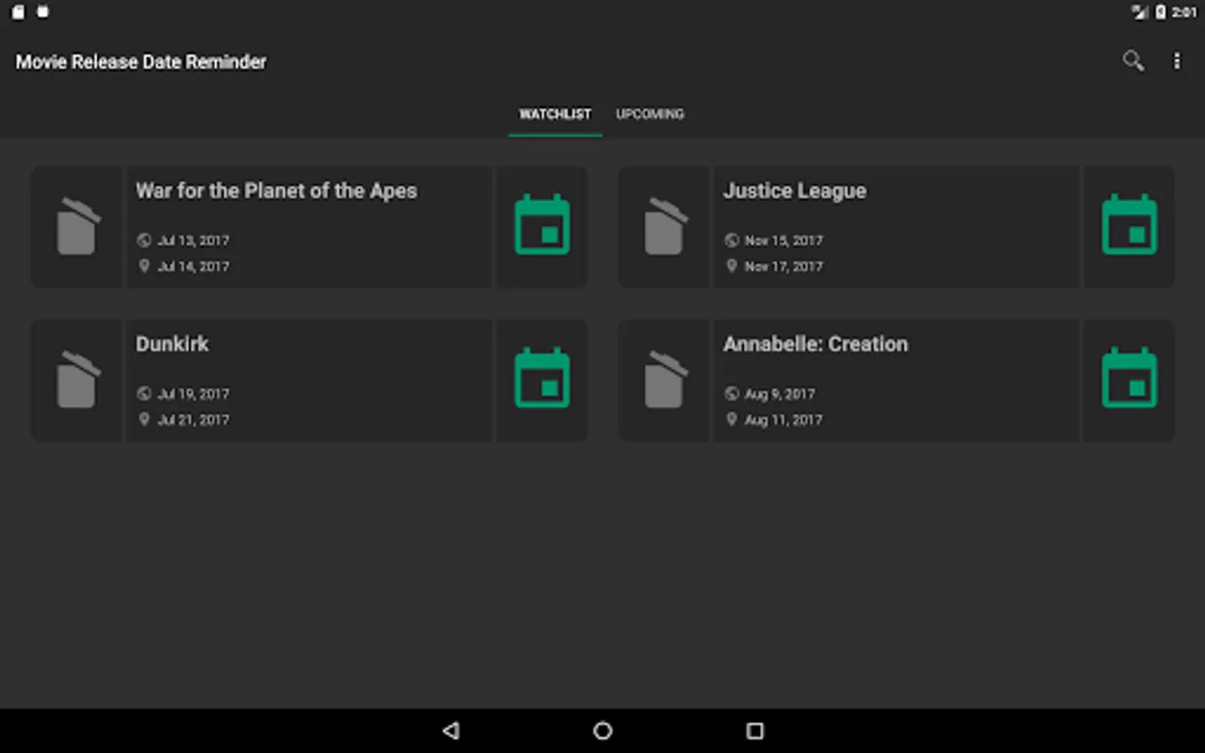This screenshot has height=753, width=1205.
Task: Delete Justice League from watchlist
Action: (665, 226)
